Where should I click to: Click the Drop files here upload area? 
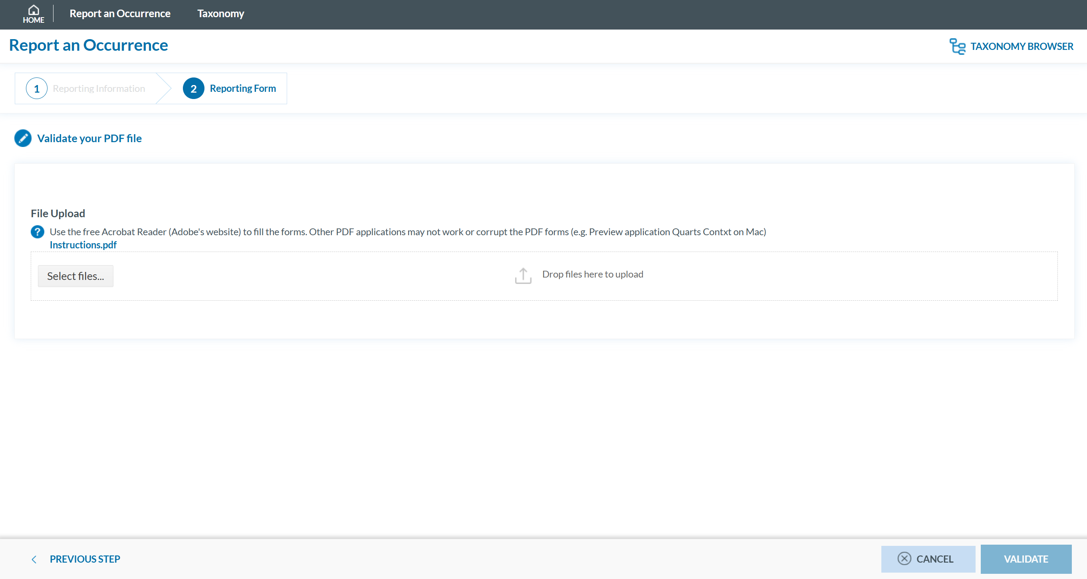(593, 274)
